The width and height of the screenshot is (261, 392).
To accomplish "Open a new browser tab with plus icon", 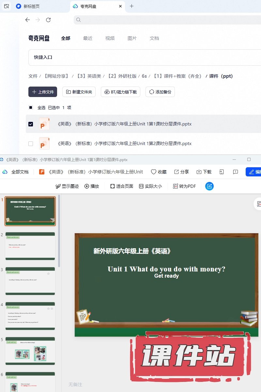I will (132, 6).
